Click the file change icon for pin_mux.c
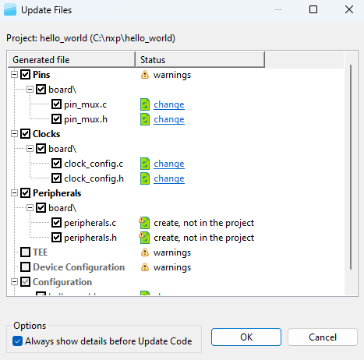This screenshot has height=360, width=364. (145, 104)
